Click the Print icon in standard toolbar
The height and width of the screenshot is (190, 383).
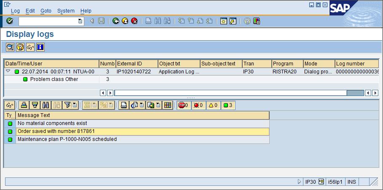148,21
